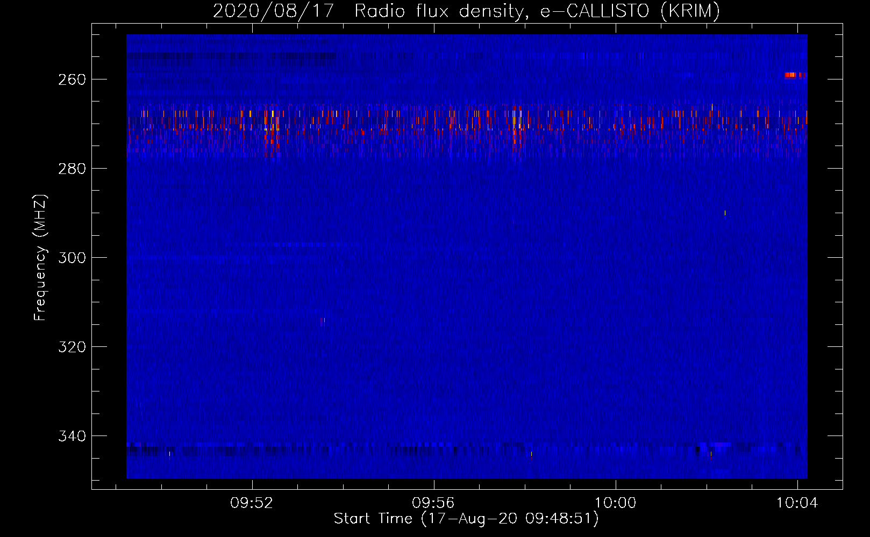This screenshot has width=870, height=537.
Task: Click the plot title '2020/08/17 Radio flux density, e-CALLISTO (KRIM)'
Action: [466, 11]
